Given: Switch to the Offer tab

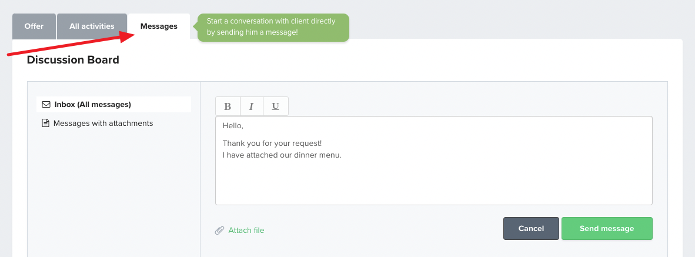Looking at the screenshot, I should pyautogui.click(x=34, y=26).
